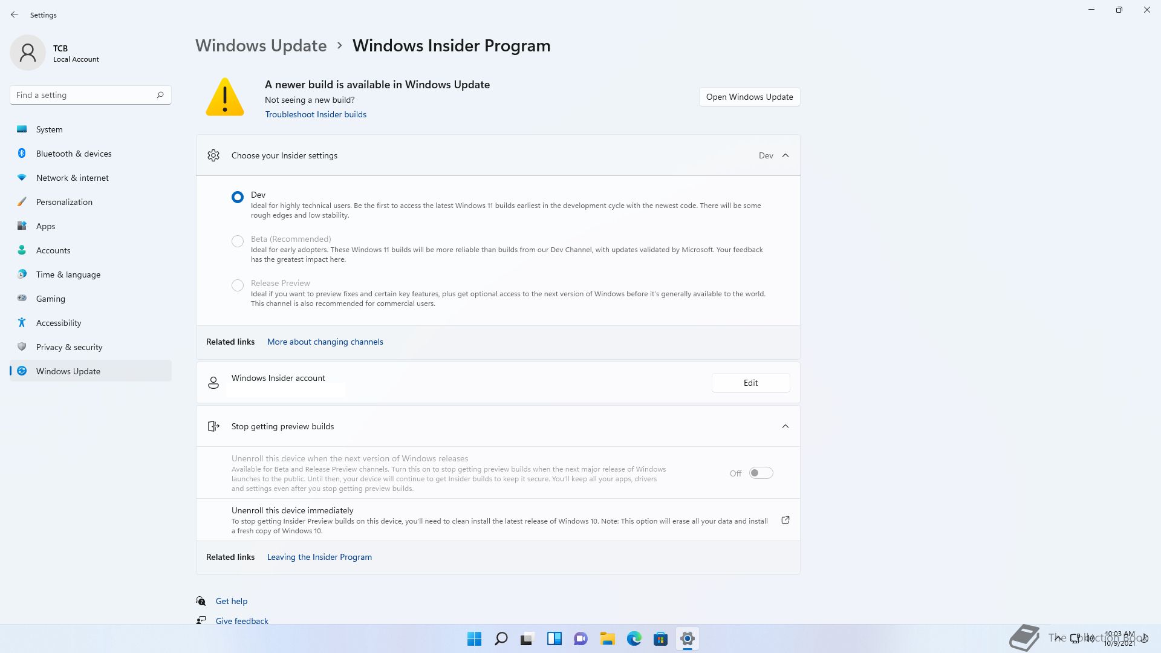Collapse Stop getting preview builds chevron

click(x=785, y=426)
